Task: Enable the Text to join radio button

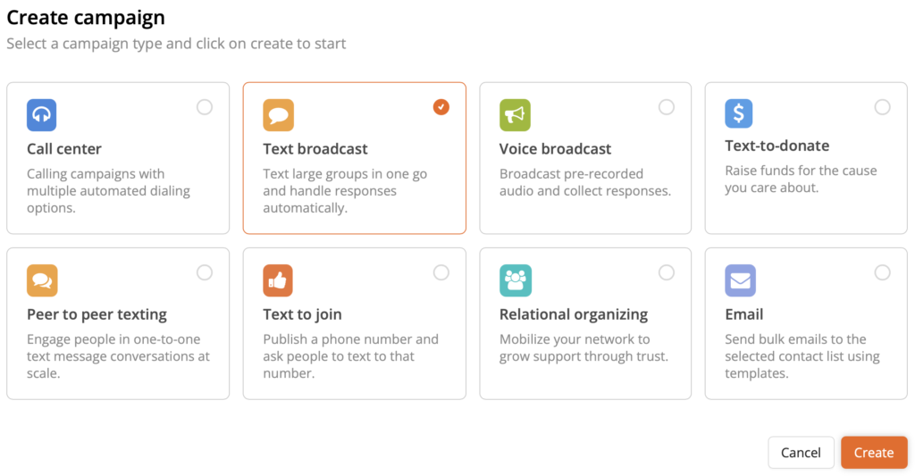Action: (x=441, y=272)
